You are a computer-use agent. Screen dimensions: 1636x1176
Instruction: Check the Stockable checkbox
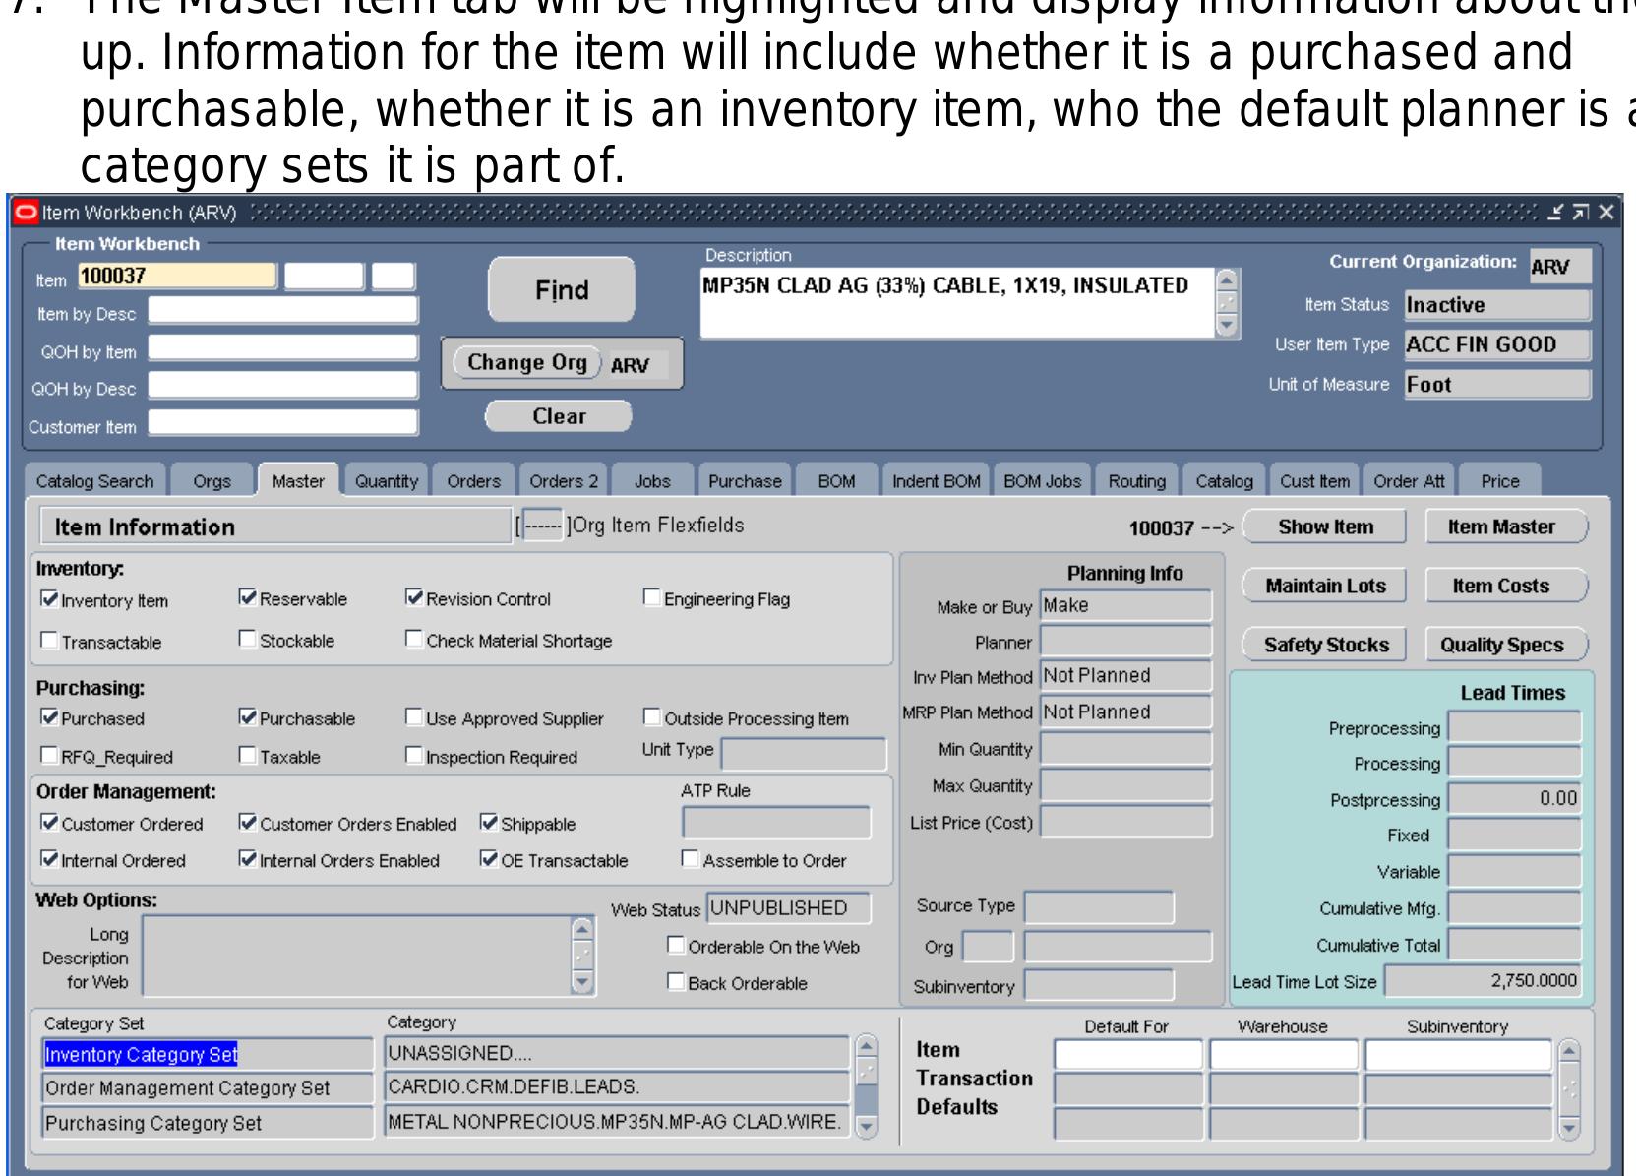pos(248,639)
